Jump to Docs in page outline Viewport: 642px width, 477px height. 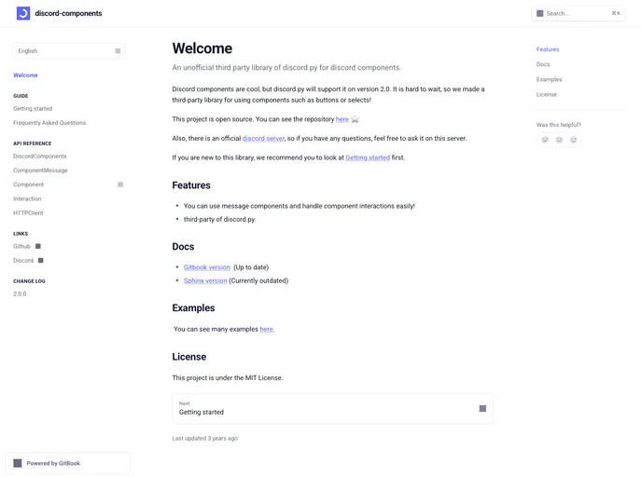pyautogui.click(x=543, y=64)
